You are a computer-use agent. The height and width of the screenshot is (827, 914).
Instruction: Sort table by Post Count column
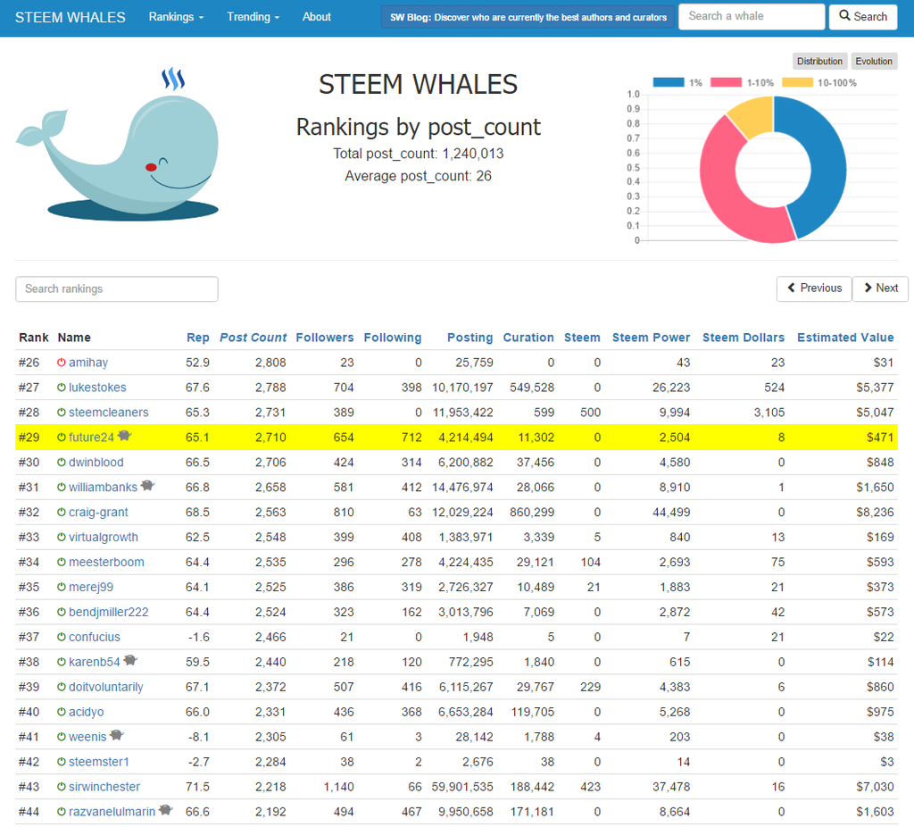click(253, 338)
